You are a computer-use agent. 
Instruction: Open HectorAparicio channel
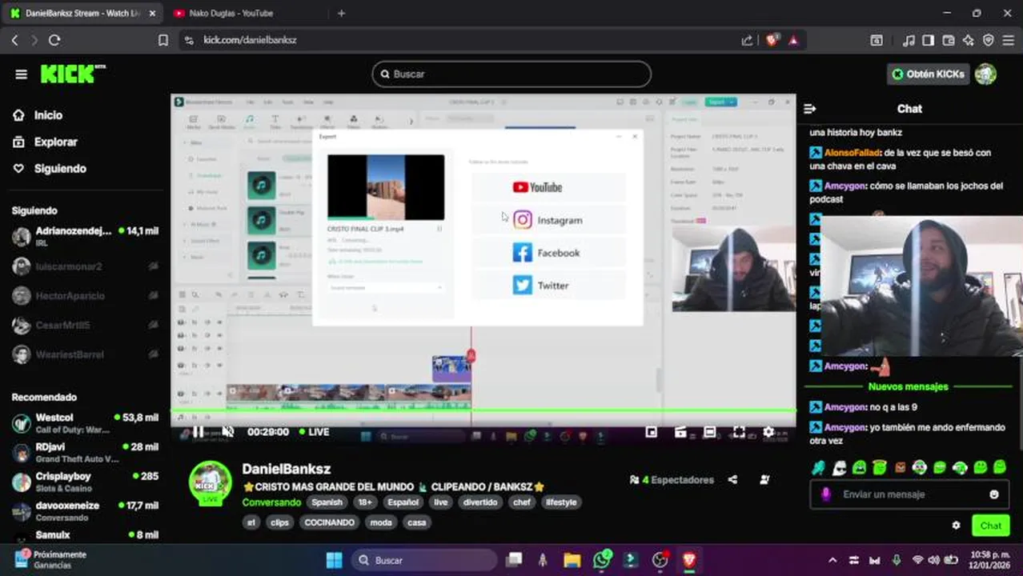tap(85, 296)
